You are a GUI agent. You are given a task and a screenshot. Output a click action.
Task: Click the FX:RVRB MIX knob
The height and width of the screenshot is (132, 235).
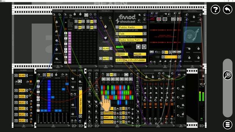[183, 87]
